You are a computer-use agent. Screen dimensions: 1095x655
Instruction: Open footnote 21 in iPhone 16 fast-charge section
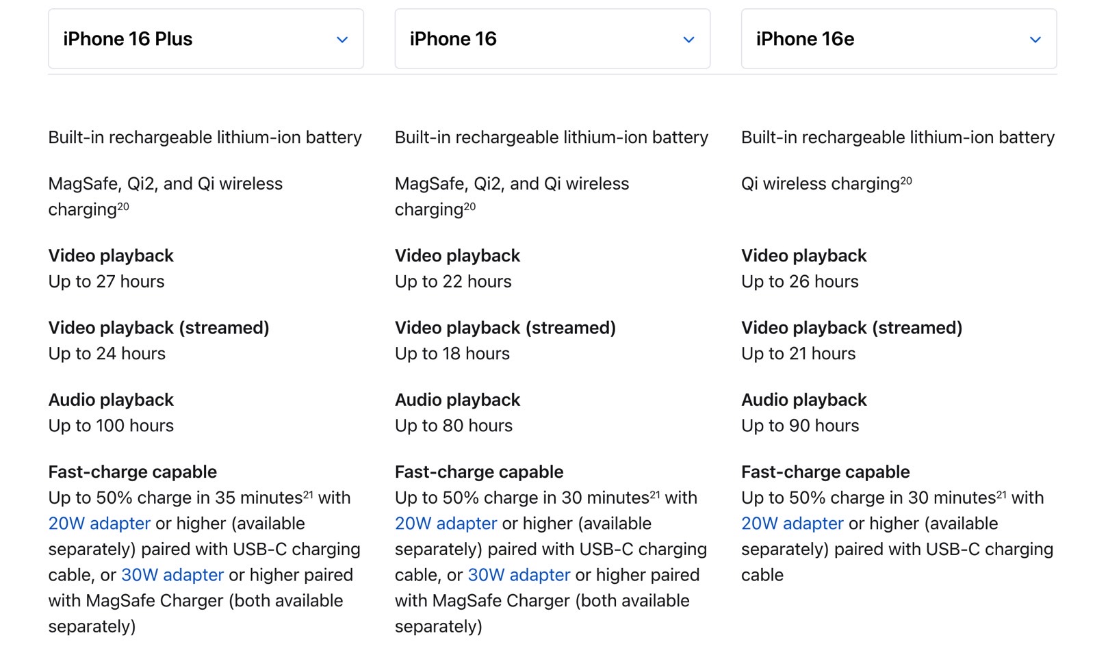[655, 494]
